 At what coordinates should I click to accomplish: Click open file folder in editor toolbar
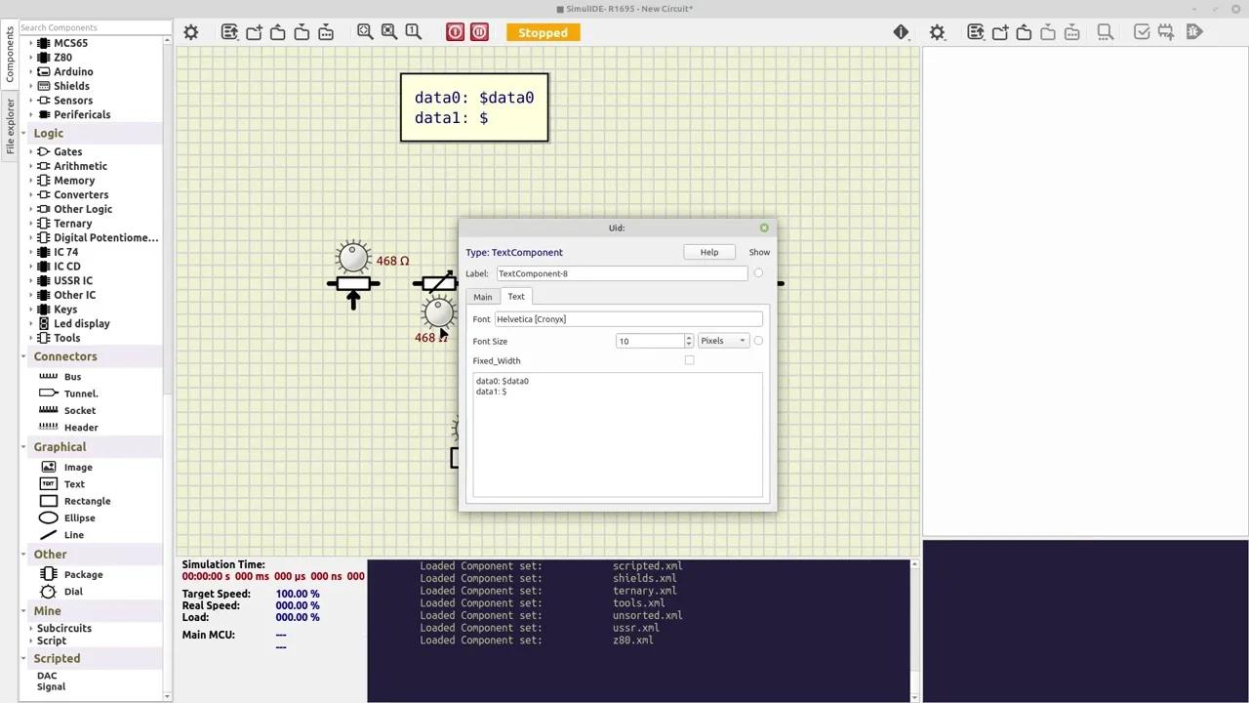click(x=1024, y=32)
